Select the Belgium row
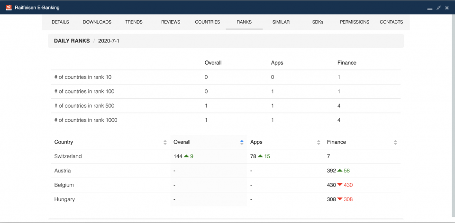The width and height of the screenshot is (455, 223). pos(226,185)
